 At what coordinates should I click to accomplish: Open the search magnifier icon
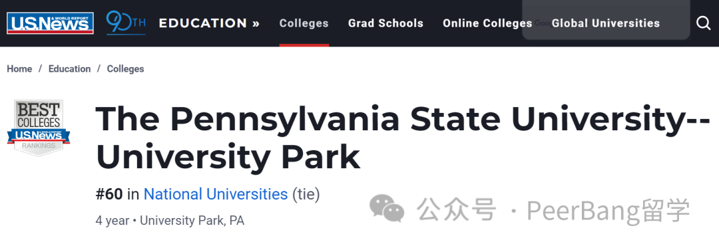(x=704, y=23)
